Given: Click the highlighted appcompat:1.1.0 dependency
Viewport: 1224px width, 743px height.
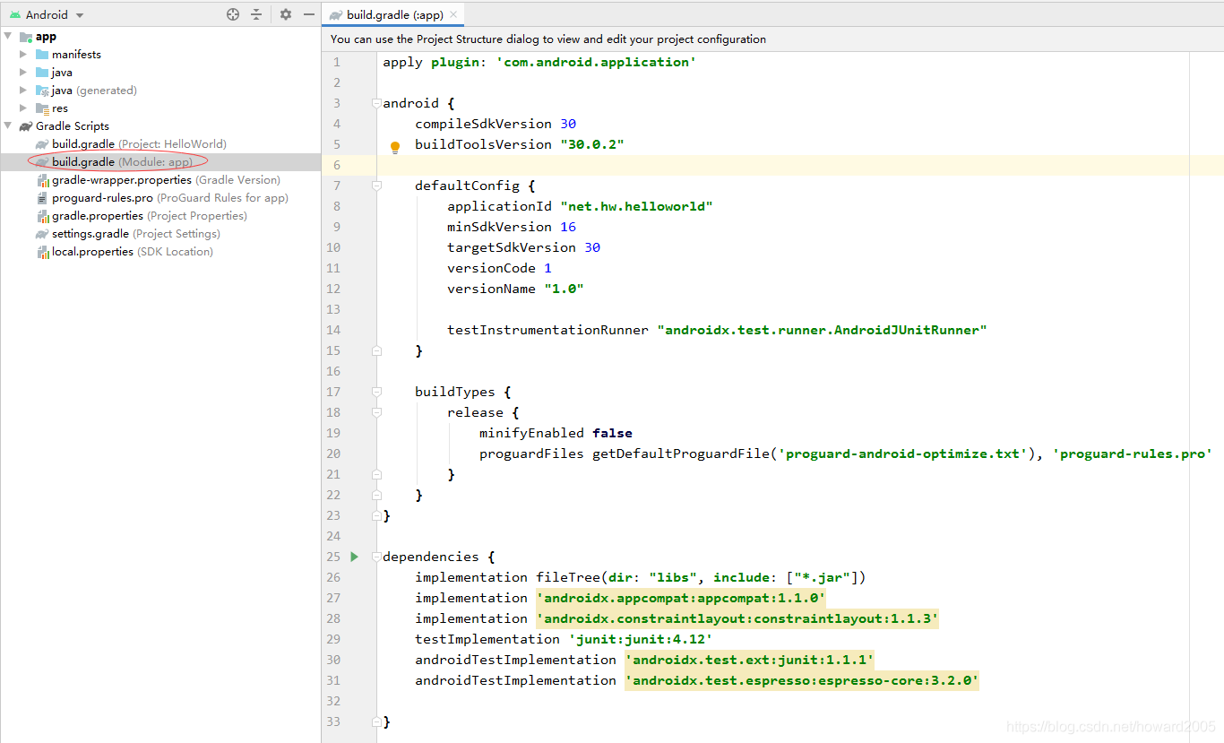Looking at the screenshot, I should click(681, 598).
